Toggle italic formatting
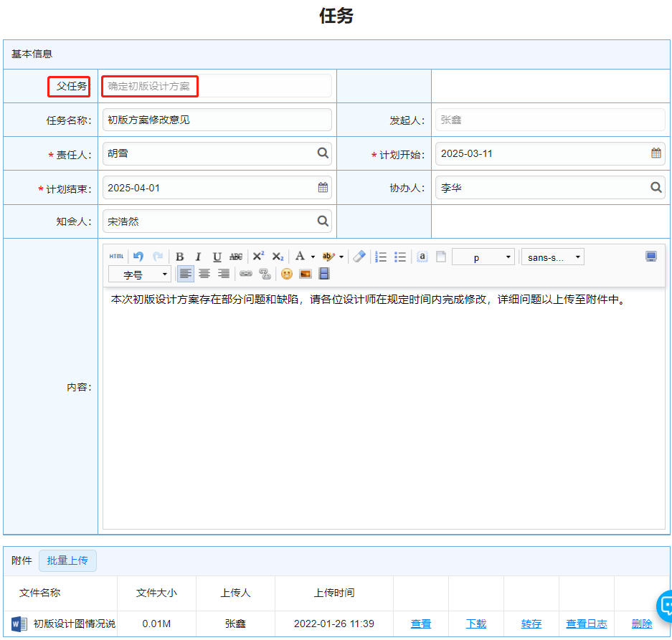Viewport: 672px width, 640px height. [199, 257]
